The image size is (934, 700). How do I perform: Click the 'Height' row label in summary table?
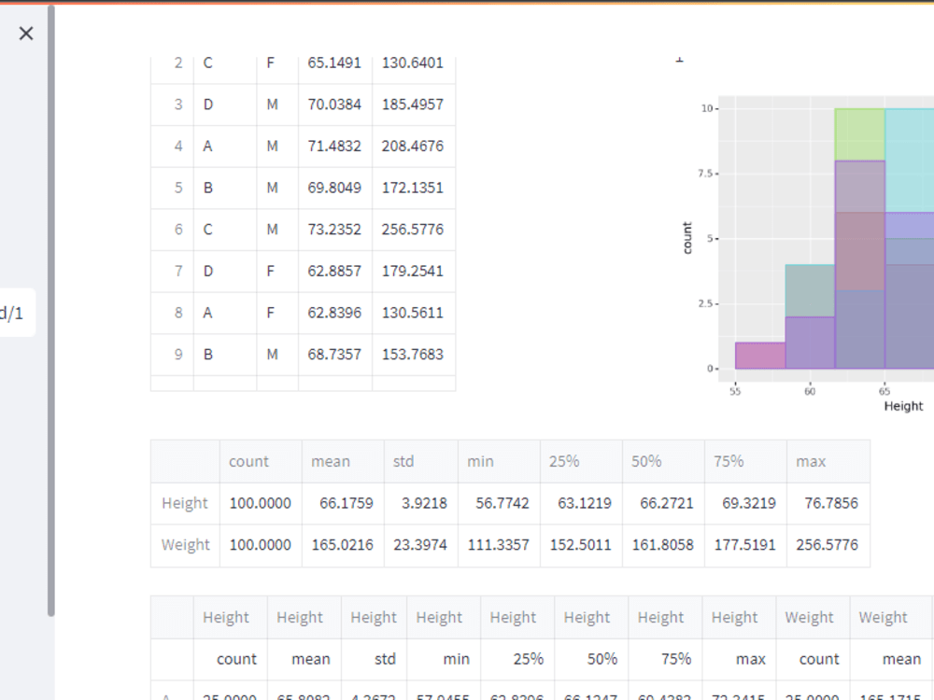[x=185, y=504]
